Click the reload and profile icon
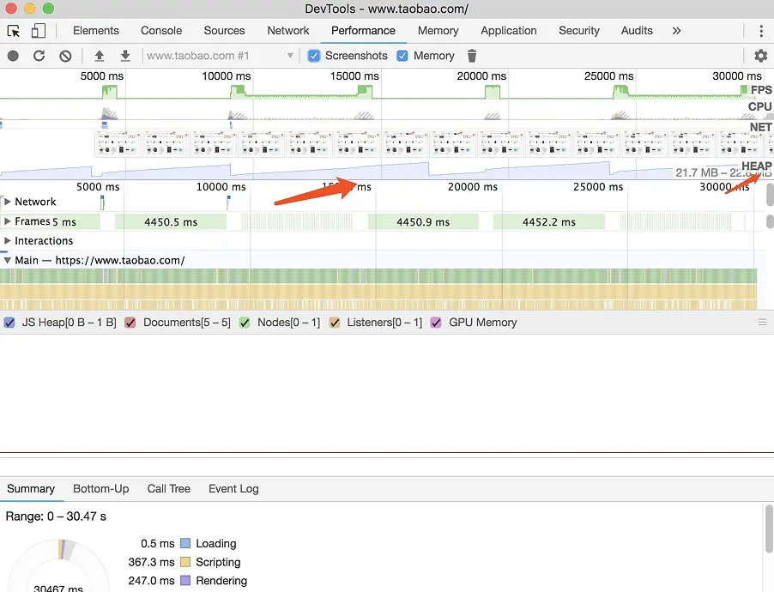 39,56
